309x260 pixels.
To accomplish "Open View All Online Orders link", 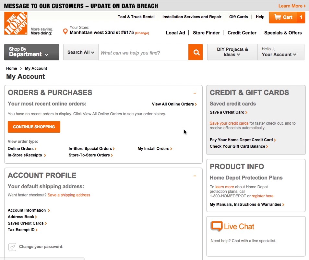I will (x=174, y=104).
